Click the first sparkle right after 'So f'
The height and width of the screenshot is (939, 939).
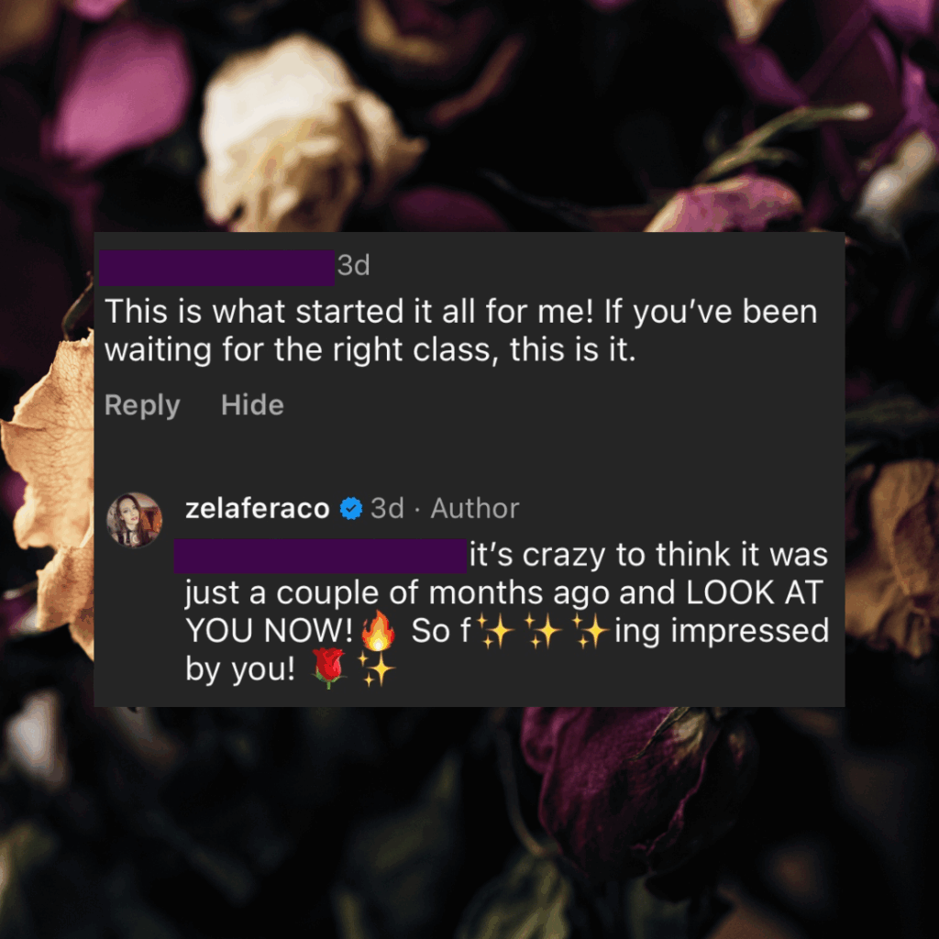pyautogui.click(x=494, y=631)
